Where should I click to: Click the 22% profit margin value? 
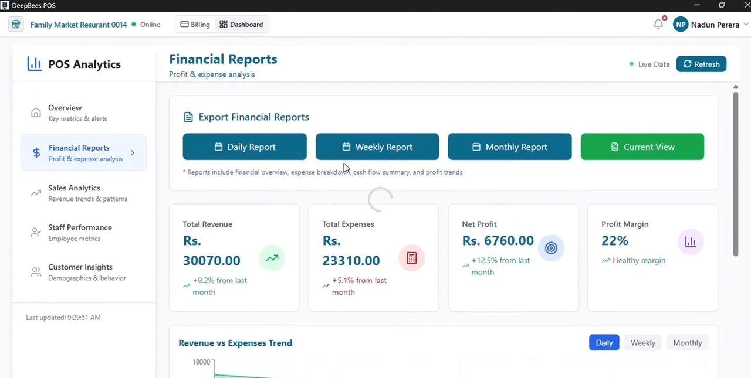point(615,241)
